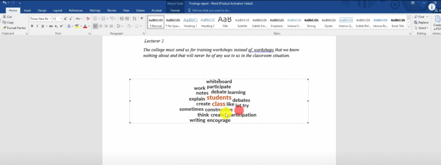Increase paragraph indent
The height and width of the screenshot is (165, 441).
click(127, 19)
